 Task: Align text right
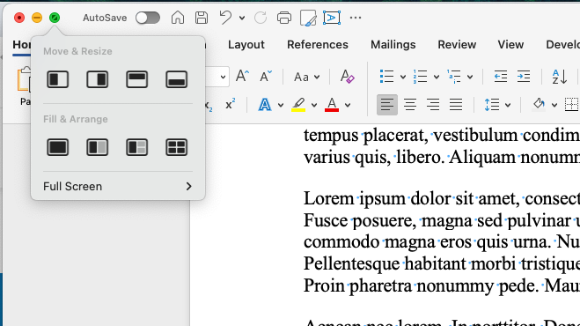[433, 105]
